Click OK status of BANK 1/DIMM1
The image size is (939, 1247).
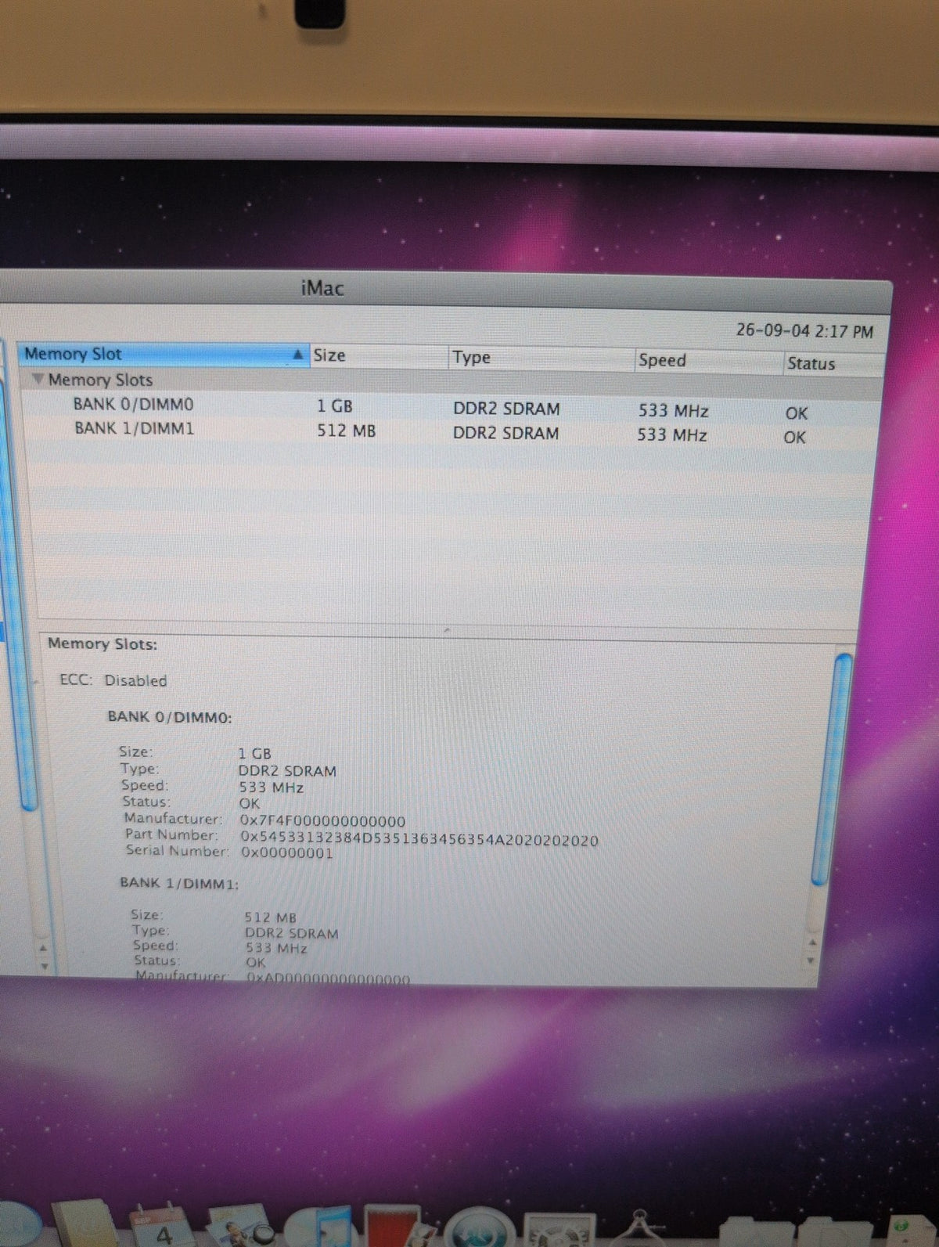[x=795, y=438]
